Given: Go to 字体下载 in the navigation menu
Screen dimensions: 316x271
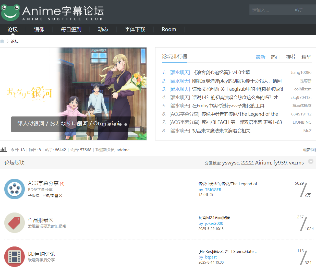Looking at the screenshot, I should coord(135,29).
